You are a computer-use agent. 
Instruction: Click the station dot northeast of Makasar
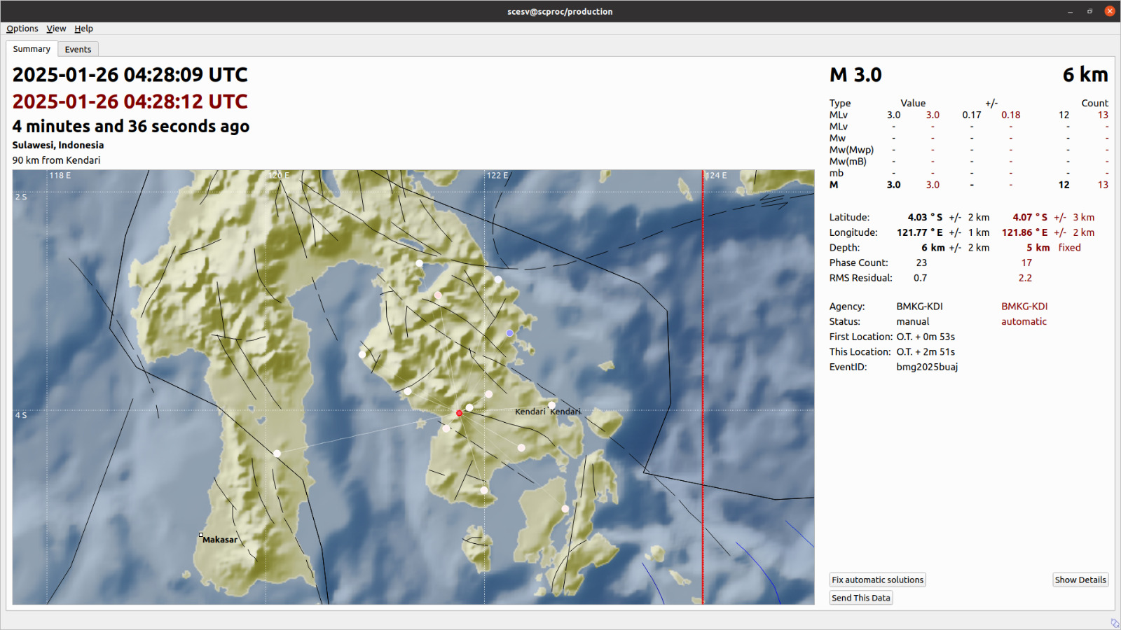coord(277,454)
